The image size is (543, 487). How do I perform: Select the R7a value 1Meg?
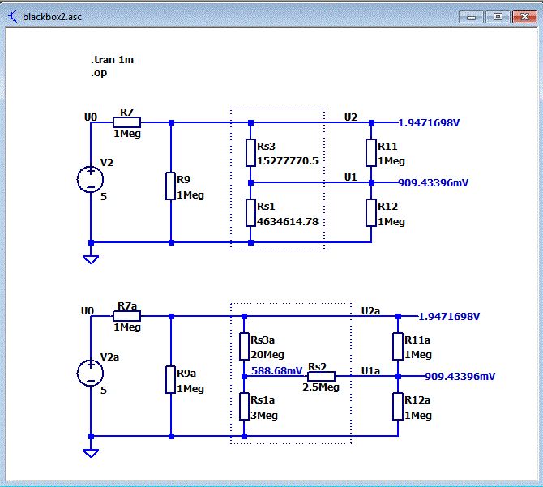point(127,327)
